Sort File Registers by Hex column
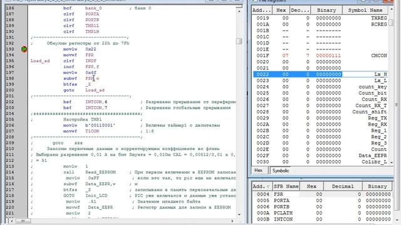This screenshot has width=401, height=225. click(281, 10)
